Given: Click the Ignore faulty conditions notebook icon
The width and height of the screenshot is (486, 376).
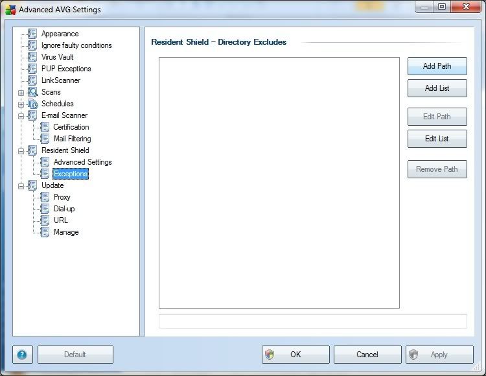Looking at the screenshot, I should (32, 45).
